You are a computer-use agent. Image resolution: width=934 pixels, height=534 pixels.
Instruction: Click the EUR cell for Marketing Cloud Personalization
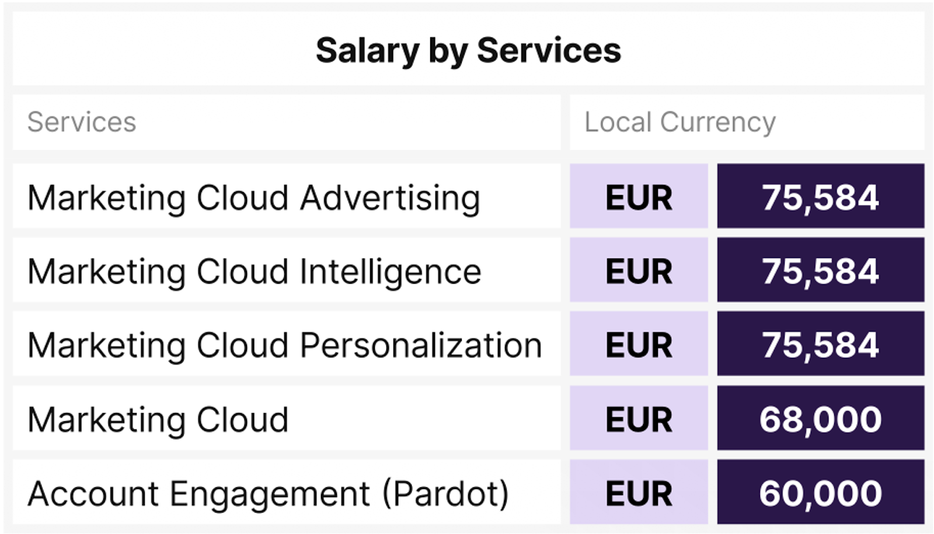tap(639, 345)
